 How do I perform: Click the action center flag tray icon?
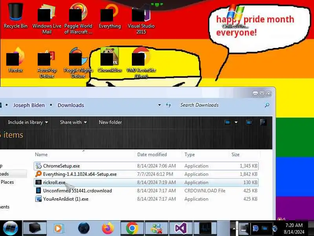pyautogui.click(x=256, y=229)
